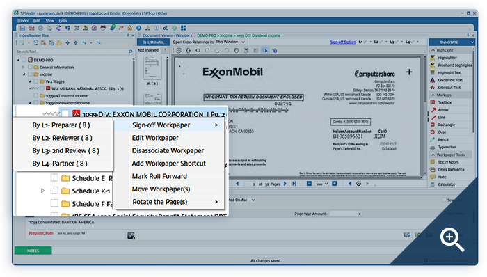Image resolution: width=487 pixels, height=277 pixels.
Task: Open the Cross Reference tool
Action: 451,170
